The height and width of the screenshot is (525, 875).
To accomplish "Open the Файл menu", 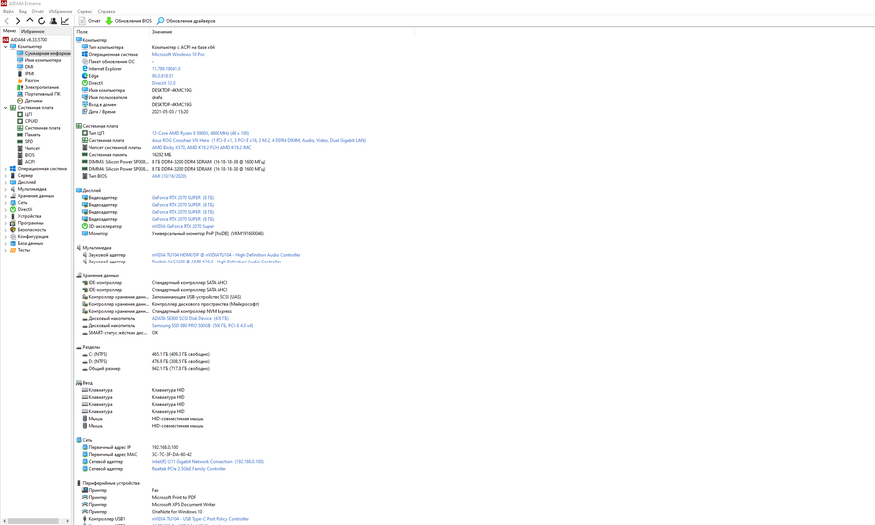I will pos(8,11).
